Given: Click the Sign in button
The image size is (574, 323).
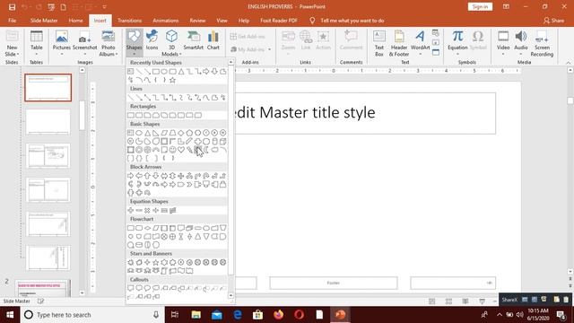Looking at the screenshot, I should (x=480, y=6).
